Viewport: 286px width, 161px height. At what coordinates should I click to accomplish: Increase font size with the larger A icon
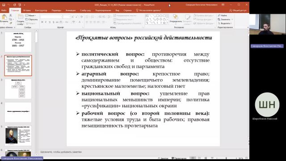point(73,17)
